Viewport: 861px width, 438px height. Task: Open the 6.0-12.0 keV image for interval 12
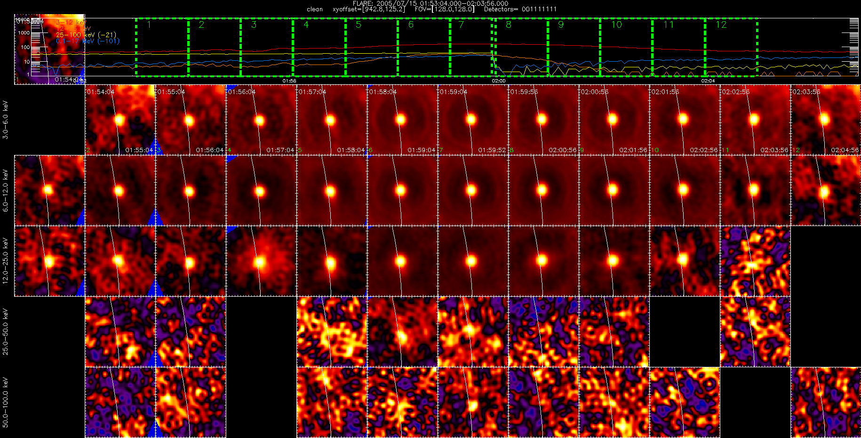coord(826,190)
